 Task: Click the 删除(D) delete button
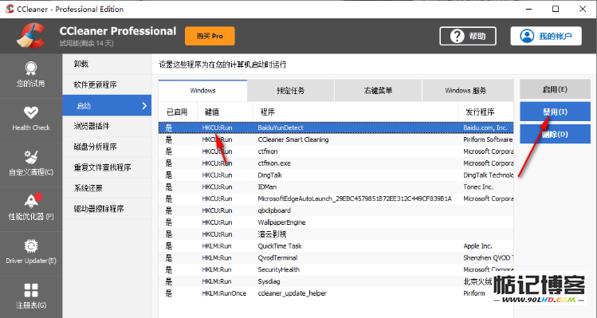555,134
